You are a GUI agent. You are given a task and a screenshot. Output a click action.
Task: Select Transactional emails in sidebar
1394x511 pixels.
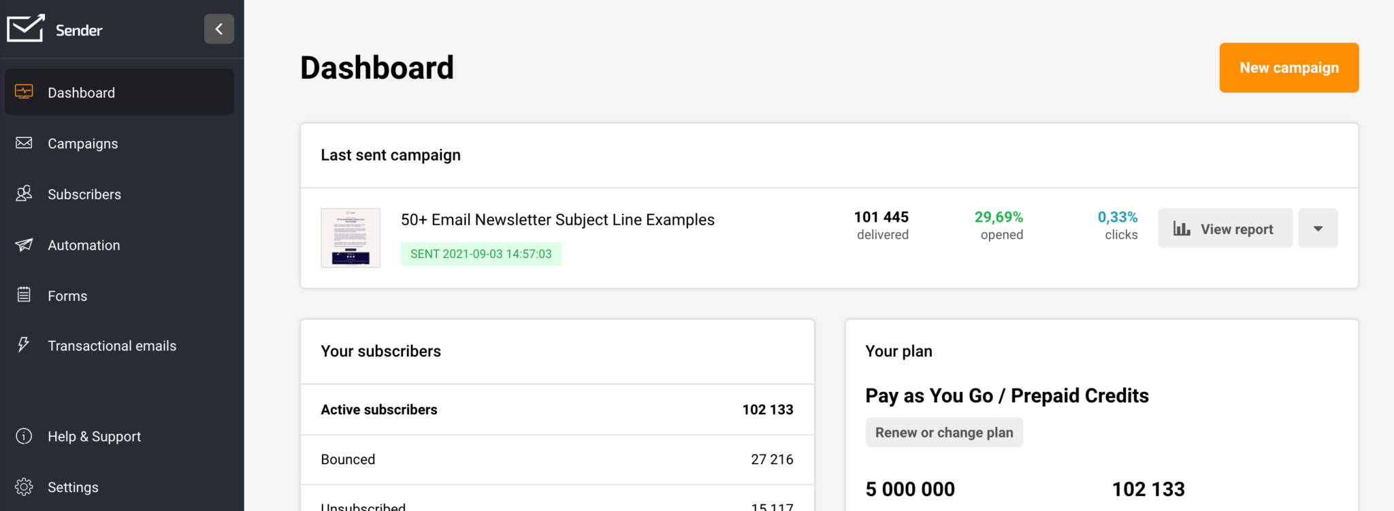click(112, 346)
